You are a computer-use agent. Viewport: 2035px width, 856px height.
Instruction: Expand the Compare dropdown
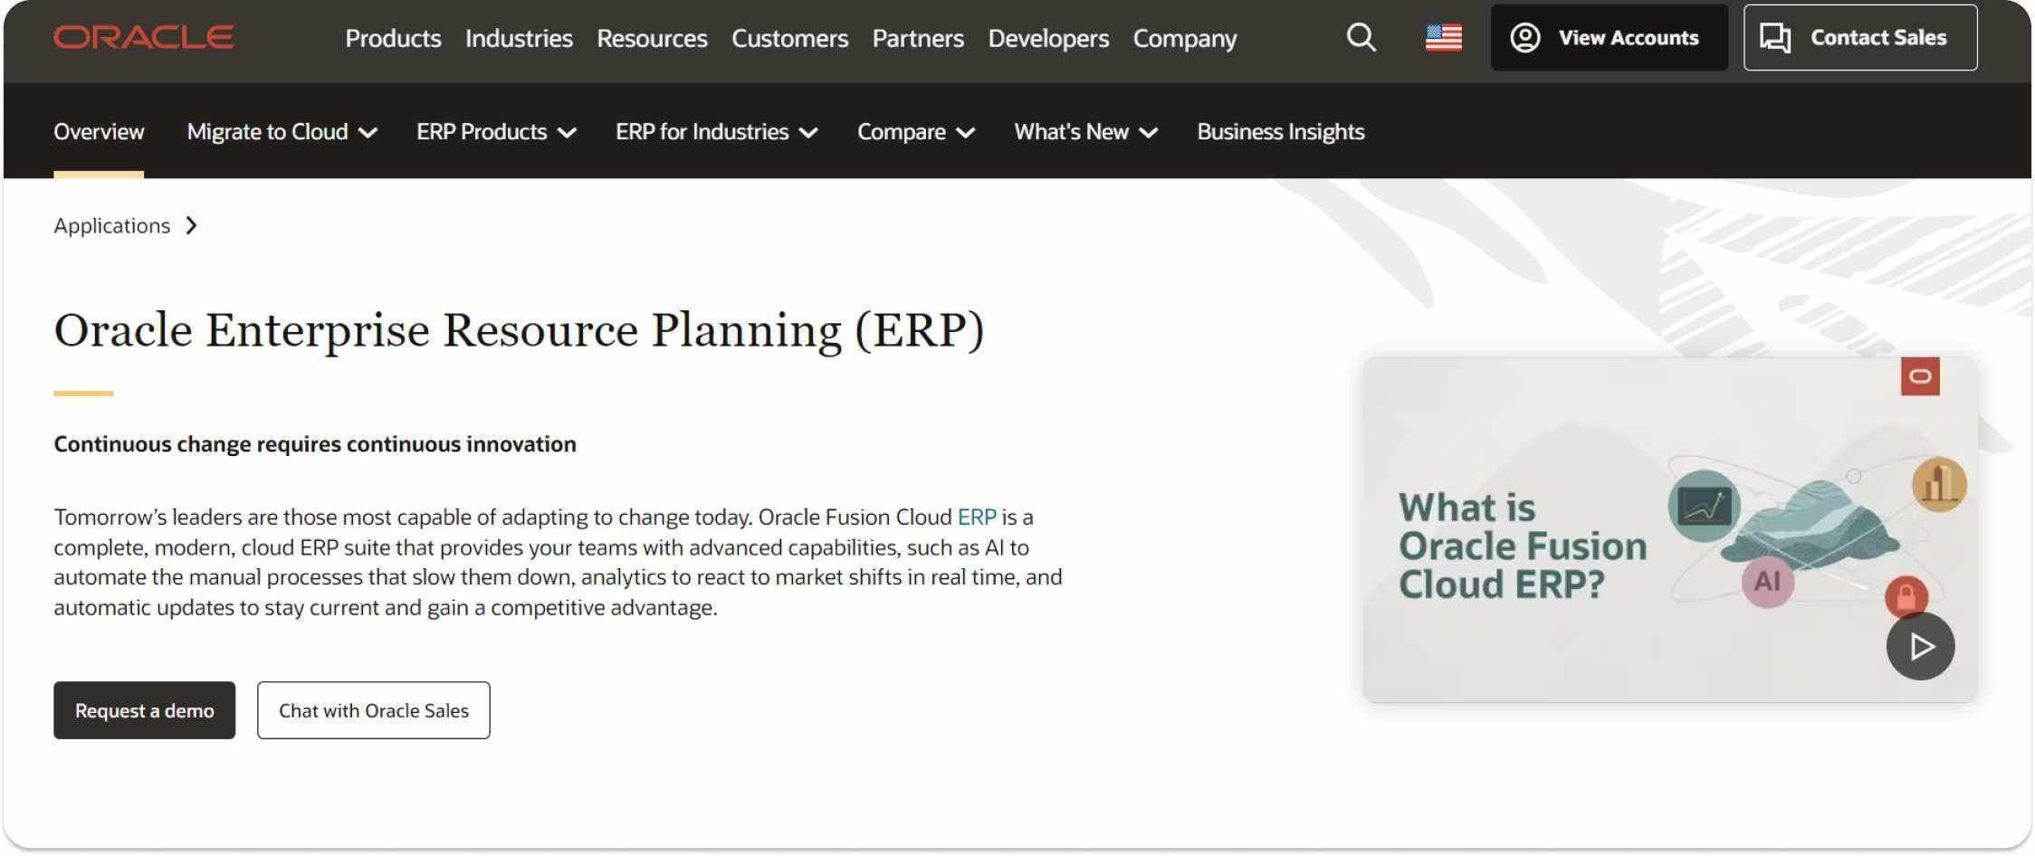coord(915,132)
